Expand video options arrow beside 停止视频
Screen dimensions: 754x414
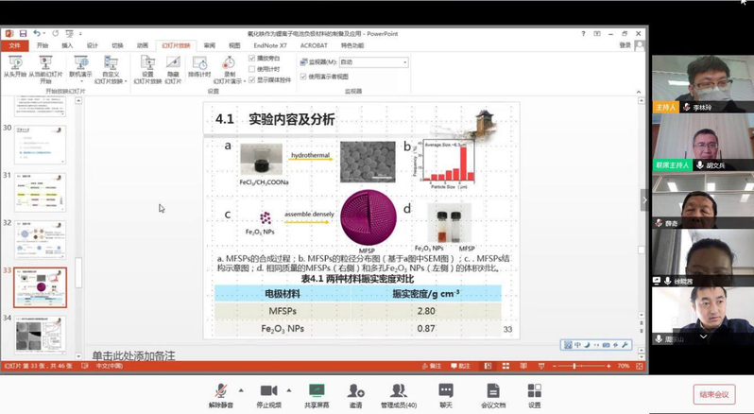[287, 389]
